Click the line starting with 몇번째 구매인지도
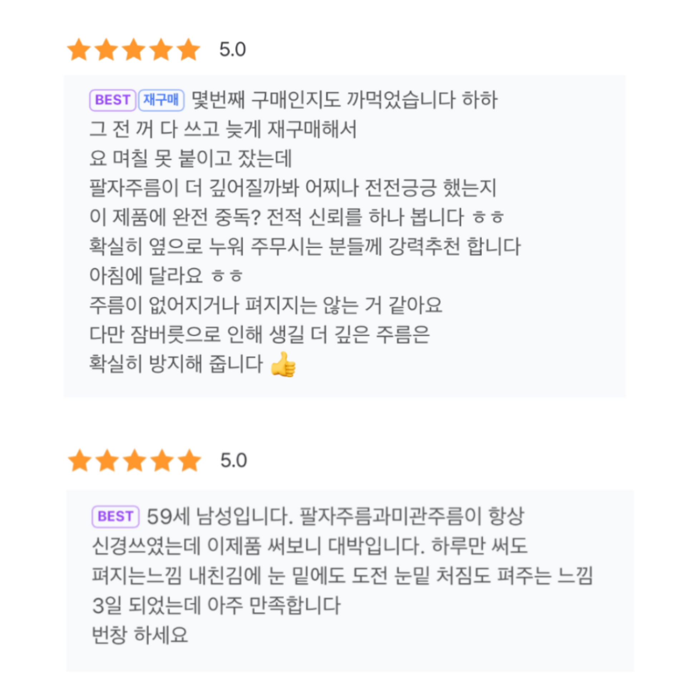696x696 pixels. 344,100
